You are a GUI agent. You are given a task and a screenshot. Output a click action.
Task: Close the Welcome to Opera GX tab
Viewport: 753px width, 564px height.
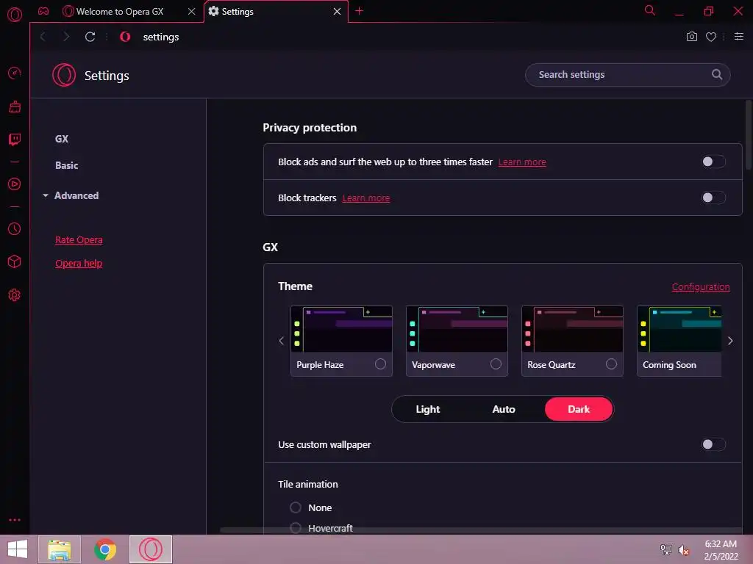click(192, 12)
